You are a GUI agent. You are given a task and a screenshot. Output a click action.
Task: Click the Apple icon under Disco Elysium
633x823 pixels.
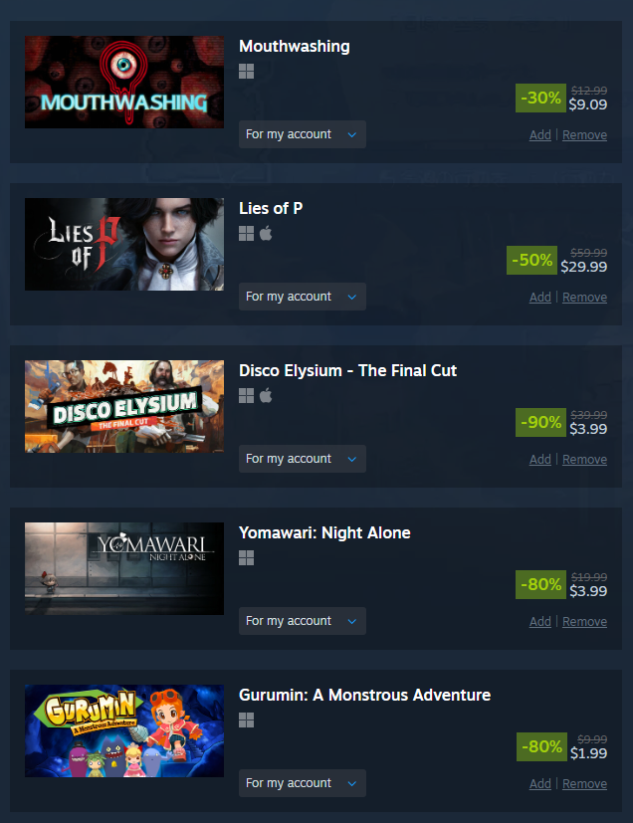pyautogui.click(x=266, y=395)
